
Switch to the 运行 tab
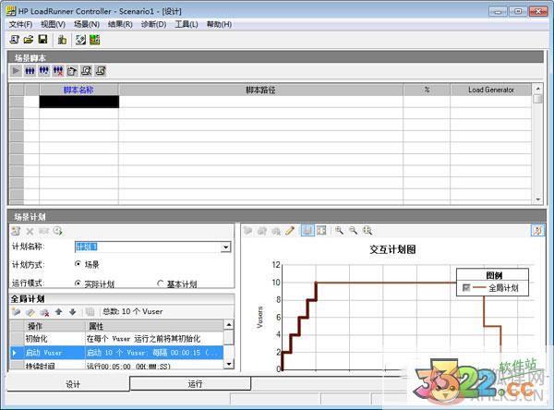(190, 384)
